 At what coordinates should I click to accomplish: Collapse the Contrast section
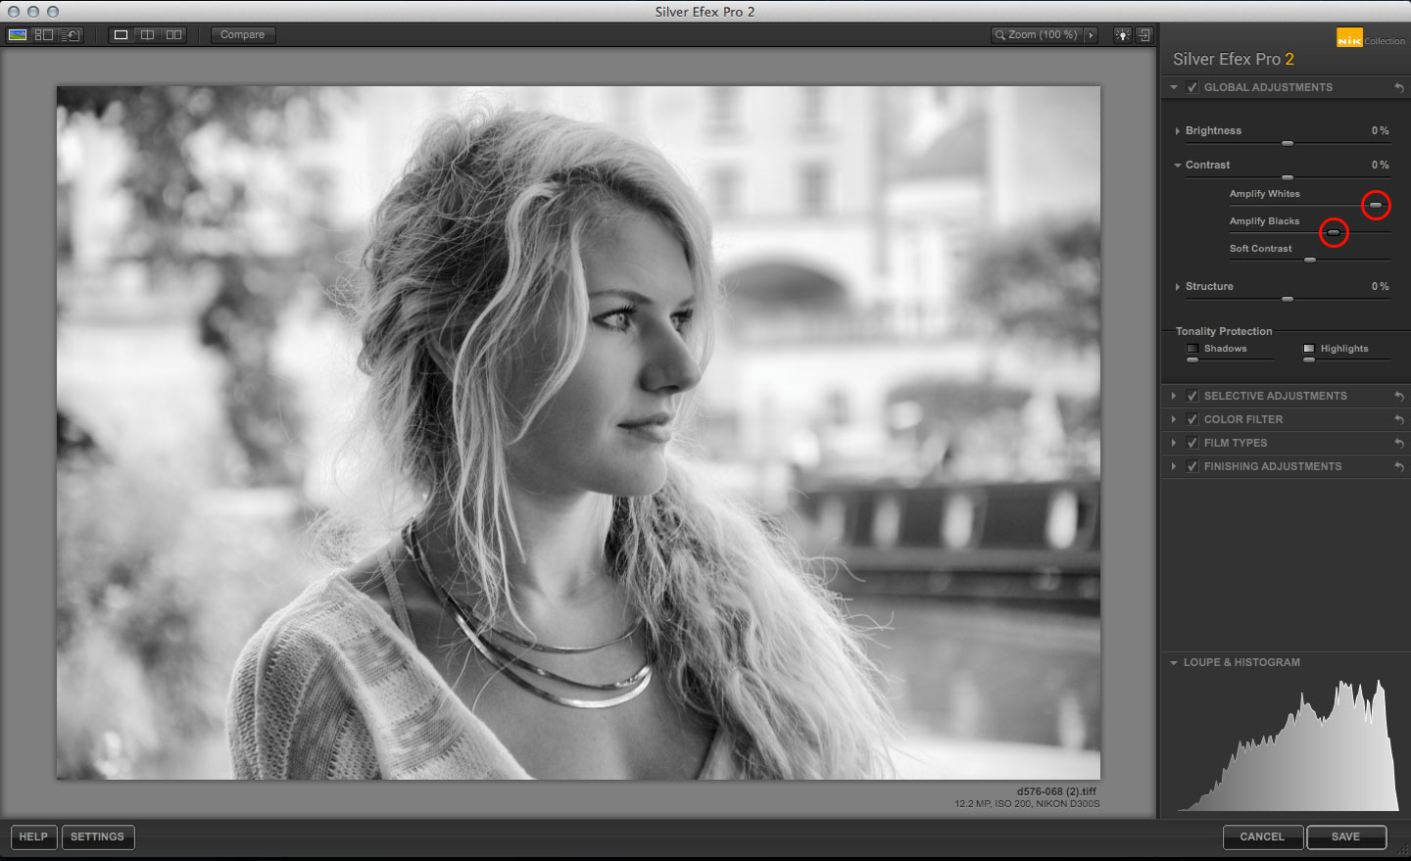tap(1177, 165)
